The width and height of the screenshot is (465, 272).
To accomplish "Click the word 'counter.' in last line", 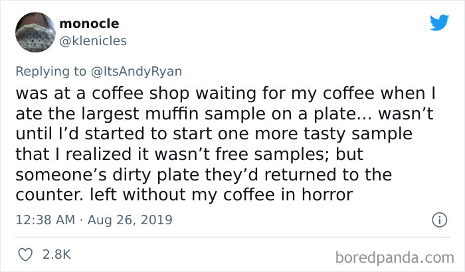I will coord(50,195).
